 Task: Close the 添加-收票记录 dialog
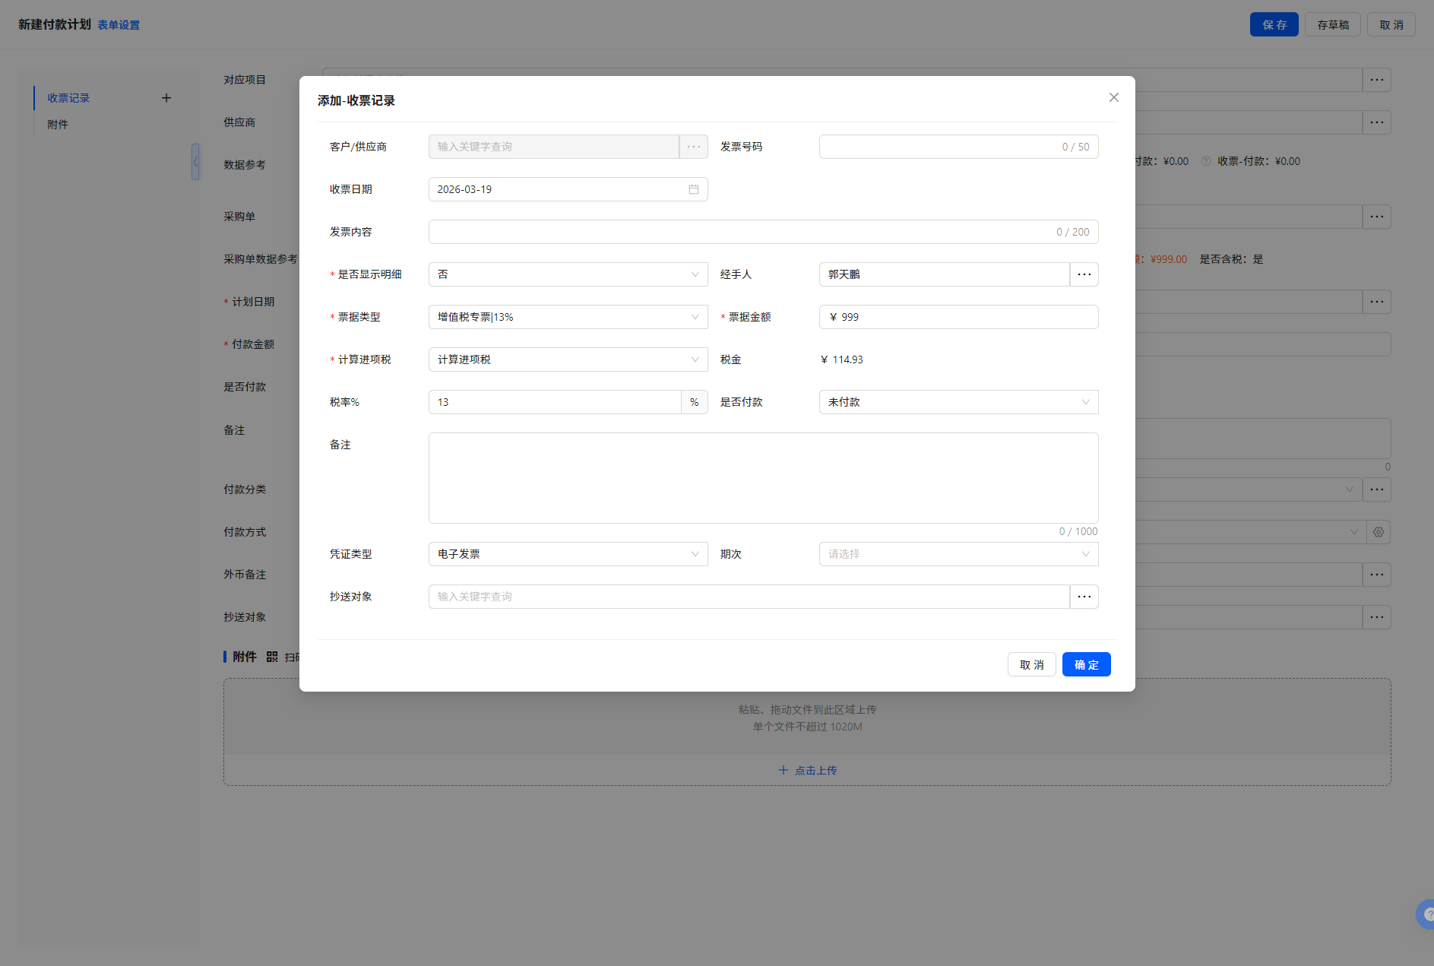click(1113, 97)
